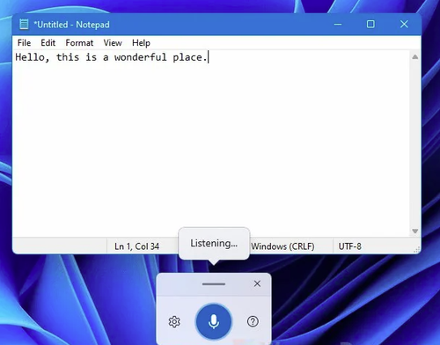
Task: Click the '*Untitled - Notepad' title text
Action: tap(71, 25)
